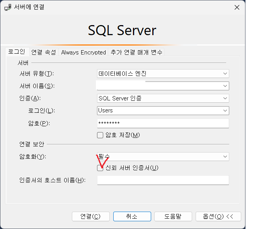This screenshot has height=229, width=259.
Task: Click the 암호화(Y) label
Action: pyautogui.click(x=33, y=156)
